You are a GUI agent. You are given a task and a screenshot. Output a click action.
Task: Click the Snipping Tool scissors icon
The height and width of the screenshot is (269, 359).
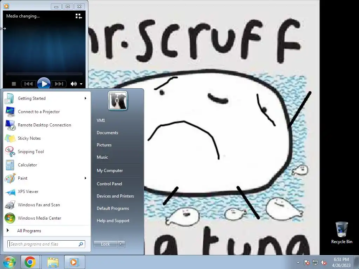(x=10, y=152)
